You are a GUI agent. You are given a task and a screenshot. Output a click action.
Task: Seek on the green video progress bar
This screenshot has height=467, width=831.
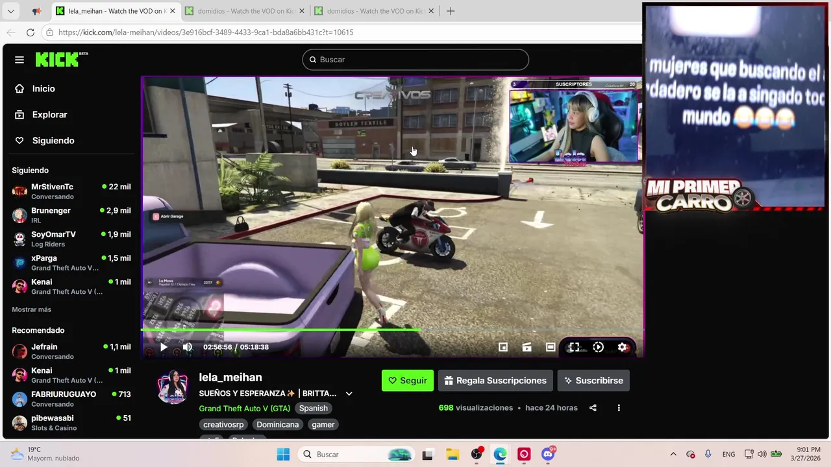tap(392, 329)
